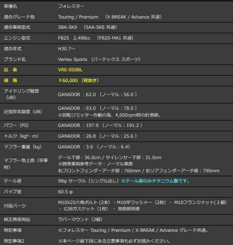
Task: Click the VRE-050BL part number
Action: (x=70, y=70)
